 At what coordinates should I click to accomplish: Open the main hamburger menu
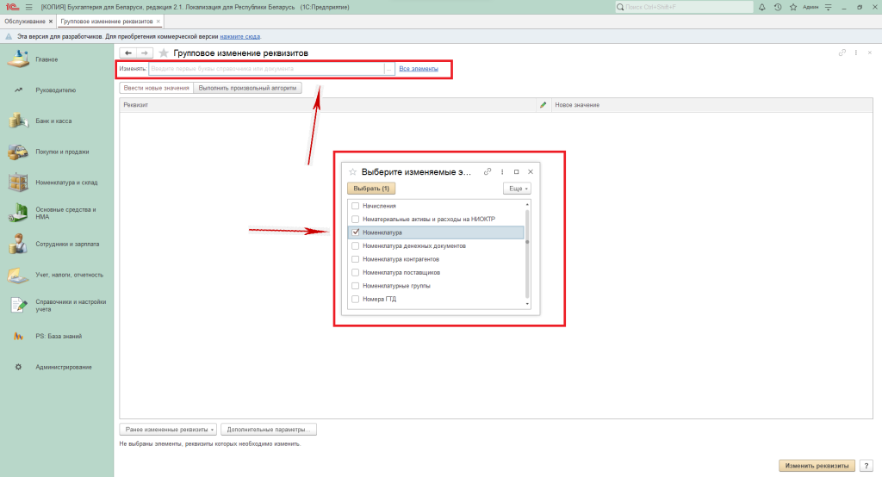click(28, 7)
